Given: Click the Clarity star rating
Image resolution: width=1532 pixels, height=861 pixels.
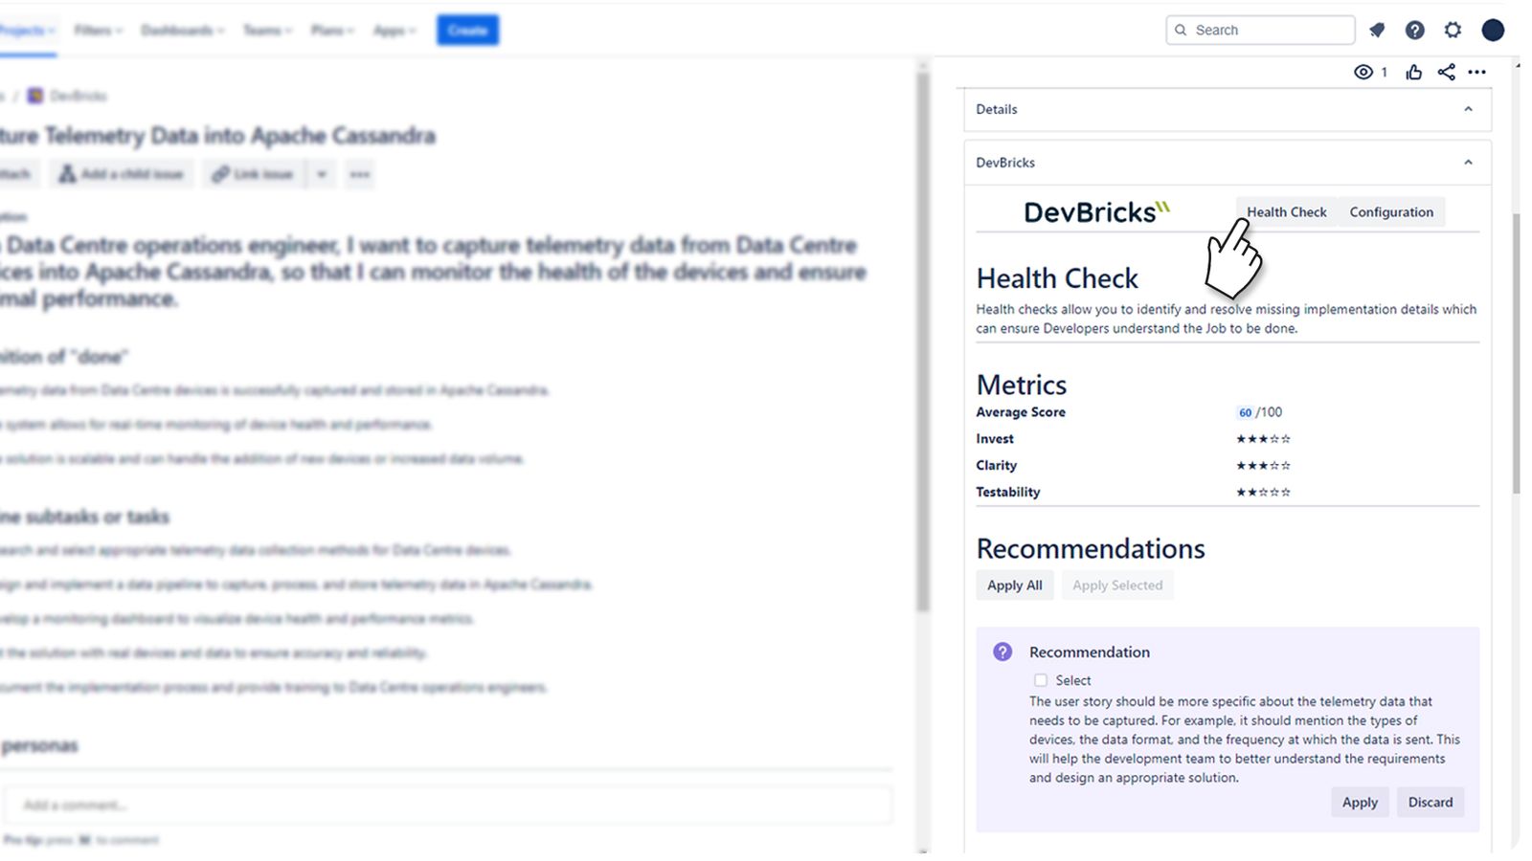Looking at the screenshot, I should pyautogui.click(x=1263, y=466).
